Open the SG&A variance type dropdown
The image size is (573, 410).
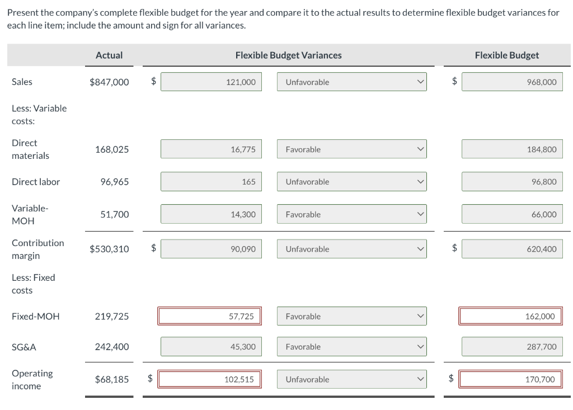tap(351, 346)
